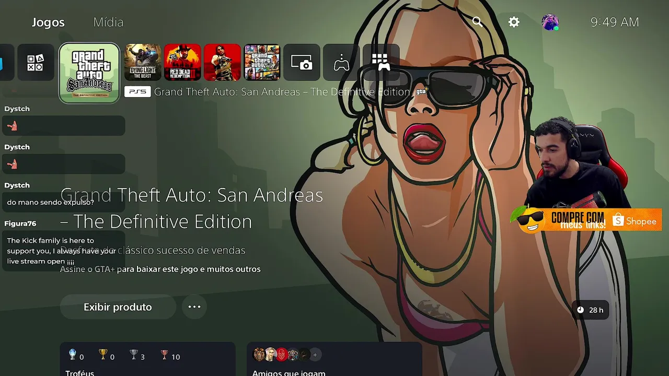
Task: Click the Shopee 'Compre com meus links' banner
Action: (x=586, y=220)
